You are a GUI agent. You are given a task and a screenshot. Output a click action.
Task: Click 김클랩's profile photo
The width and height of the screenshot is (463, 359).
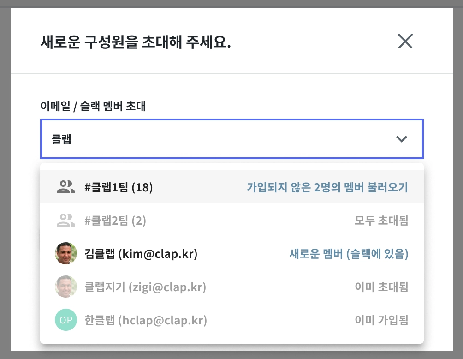coord(66,254)
